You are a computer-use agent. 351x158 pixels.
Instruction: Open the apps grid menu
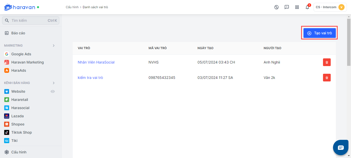pyautogui.click(x=297, y=7)
